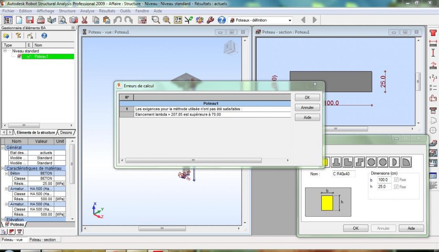Open the calculator icon in main toolbar
This screenshot has width=439, height=252.
[x=142, y=20]
